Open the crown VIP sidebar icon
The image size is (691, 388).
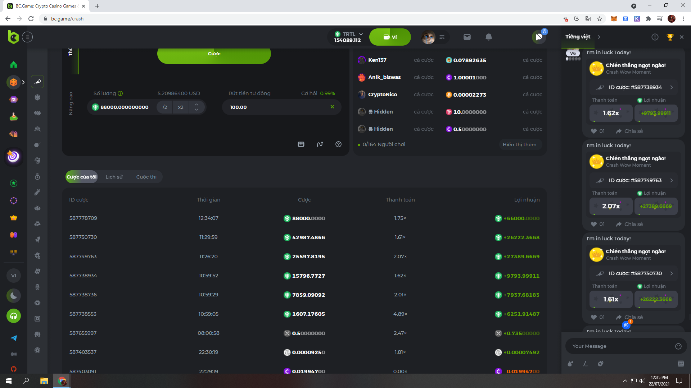(14, 218)
